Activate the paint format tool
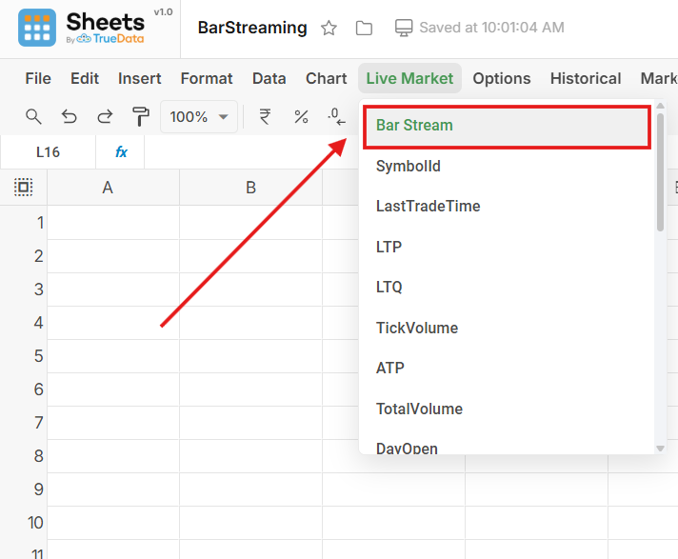 pyautogui.click(x=140, y=117)
